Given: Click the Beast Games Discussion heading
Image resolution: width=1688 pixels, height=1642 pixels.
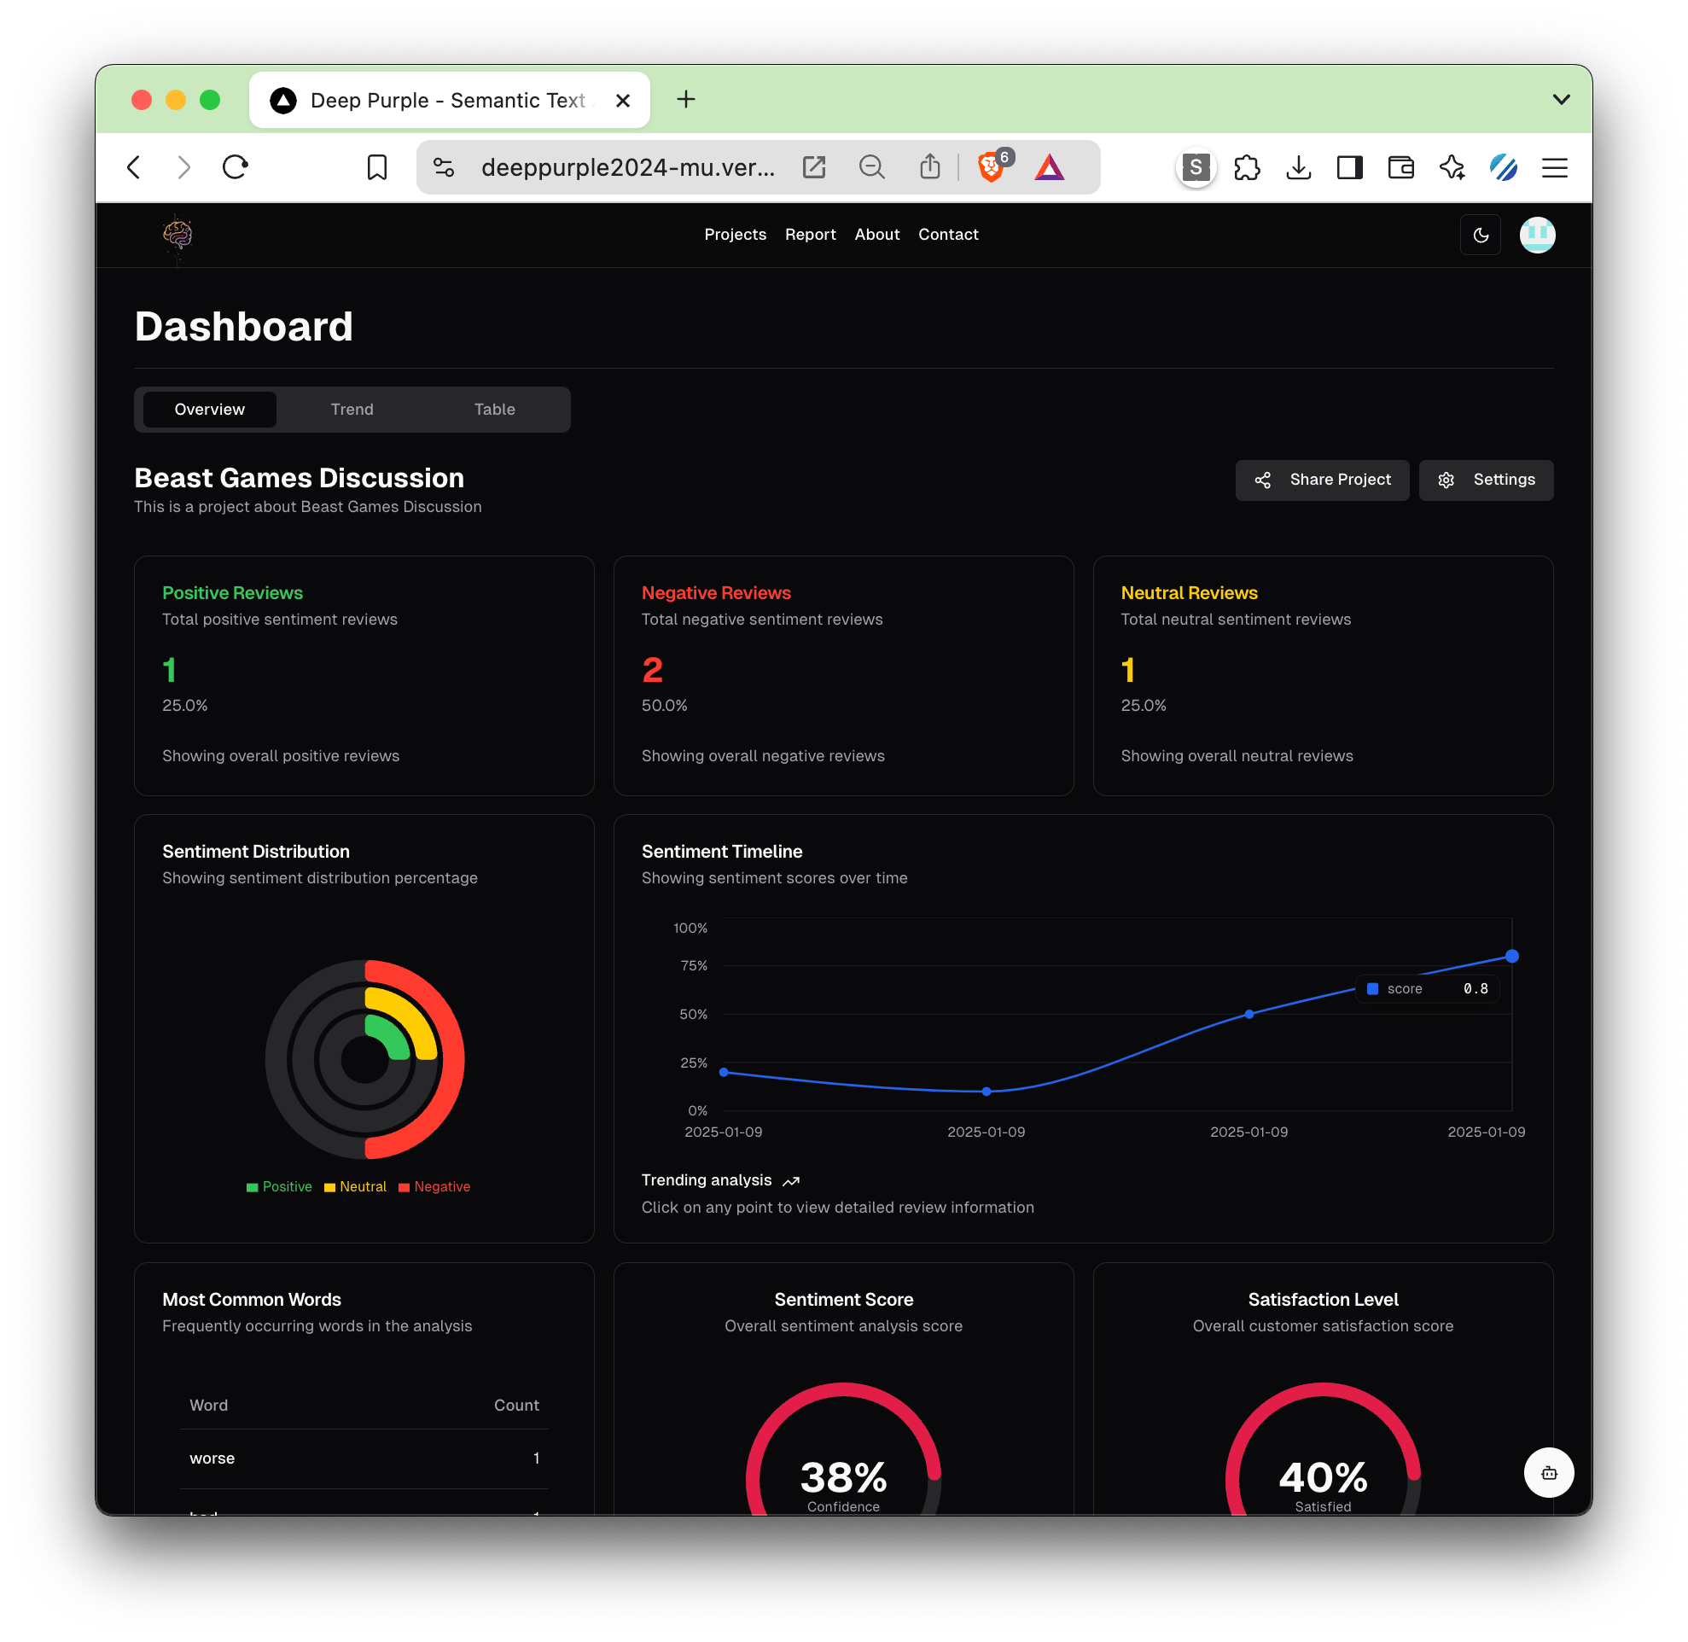Looking at the screenshot, I should [x=299, y=478].
